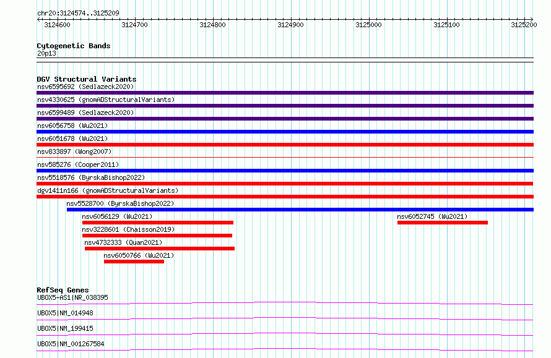Click the nsv6051678 (Wu2021) label

click(72, 139)
